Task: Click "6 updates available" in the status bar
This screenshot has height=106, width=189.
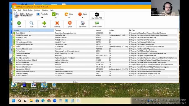Action: click(x=40, y=82)
